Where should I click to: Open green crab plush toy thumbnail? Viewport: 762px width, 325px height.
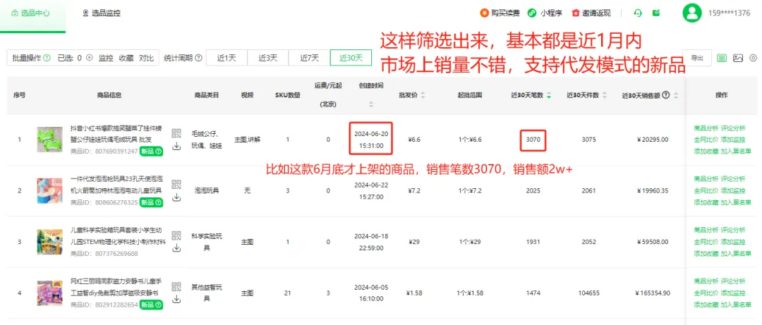click(x=49, y=140)
